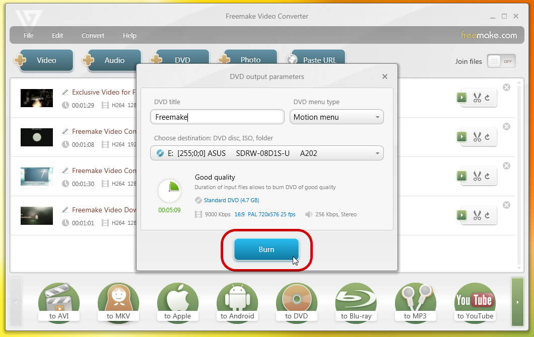
Task: Select the to Blu-ray output
Action: [356, 303]
